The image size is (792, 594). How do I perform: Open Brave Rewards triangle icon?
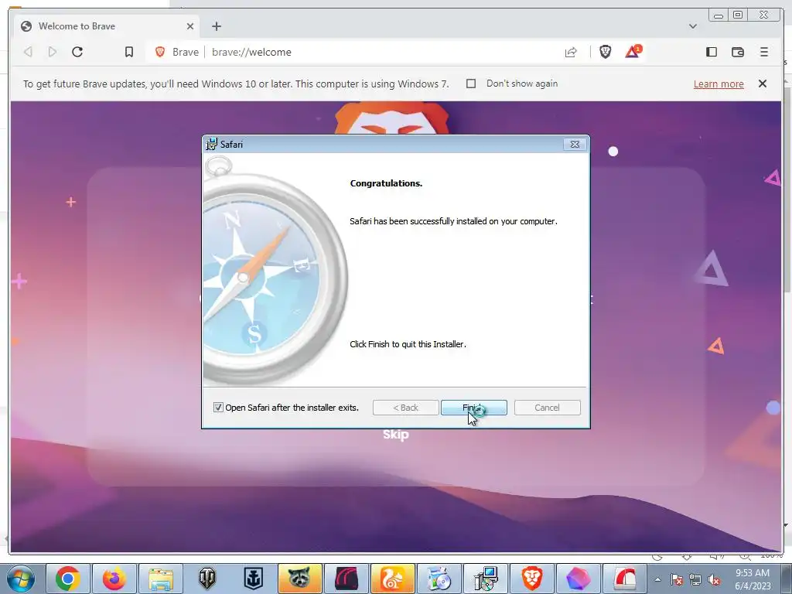click(633, 52)
